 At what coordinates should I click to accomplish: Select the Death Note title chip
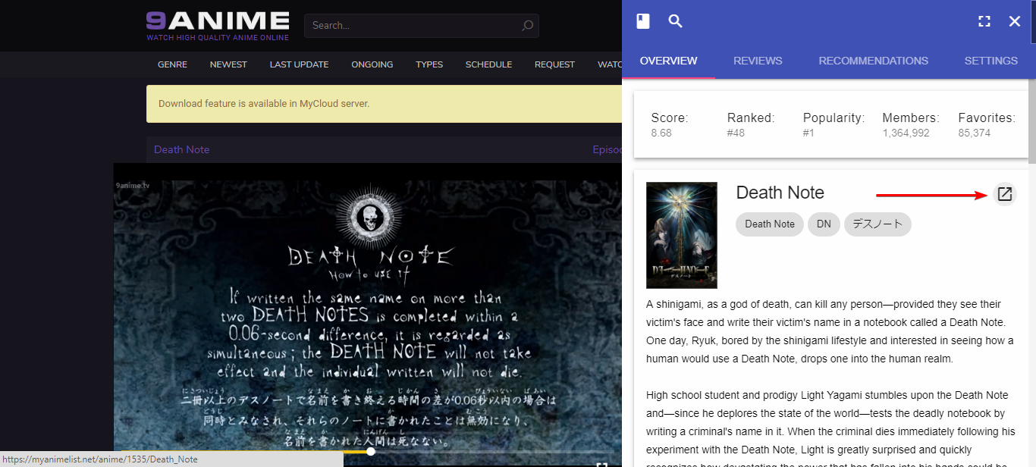tap(770, 224)
